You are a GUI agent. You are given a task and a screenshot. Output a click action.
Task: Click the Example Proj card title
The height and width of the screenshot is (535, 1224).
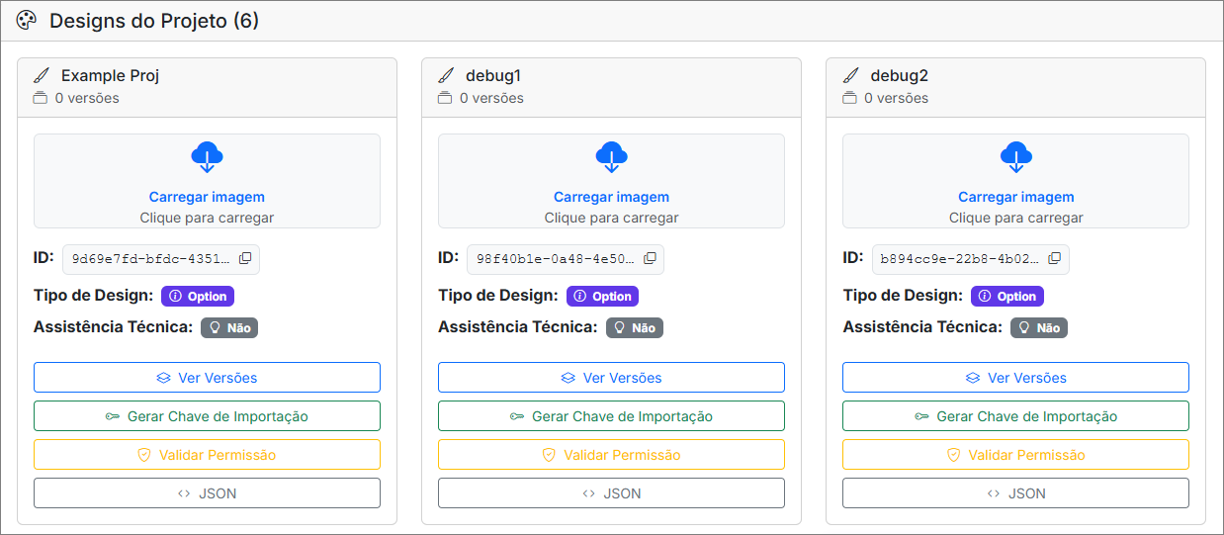tap(110, 75)
